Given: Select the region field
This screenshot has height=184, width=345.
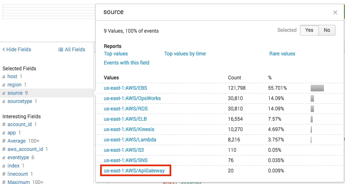Looking at the screenshot, I should tap(14, 85).
